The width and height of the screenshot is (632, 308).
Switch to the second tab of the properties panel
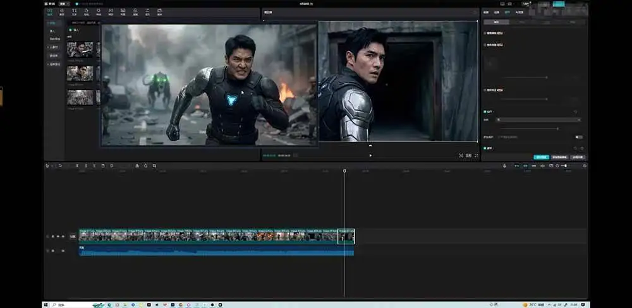tap(497, 12)
